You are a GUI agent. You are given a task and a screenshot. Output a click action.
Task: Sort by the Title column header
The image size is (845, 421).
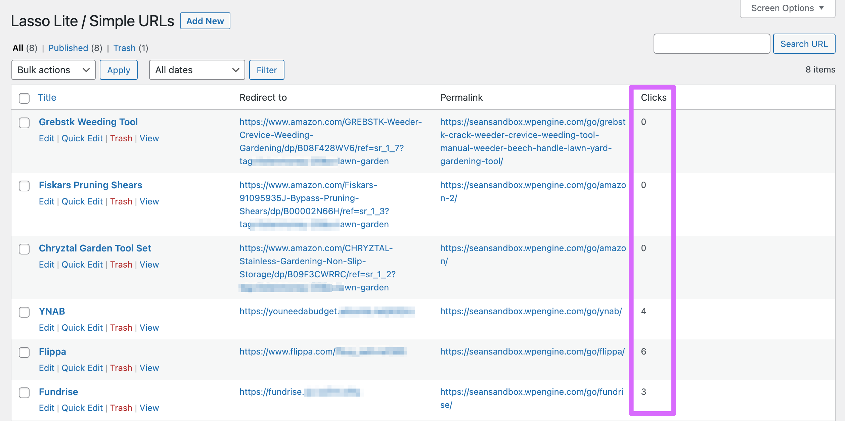click(47, 97)
